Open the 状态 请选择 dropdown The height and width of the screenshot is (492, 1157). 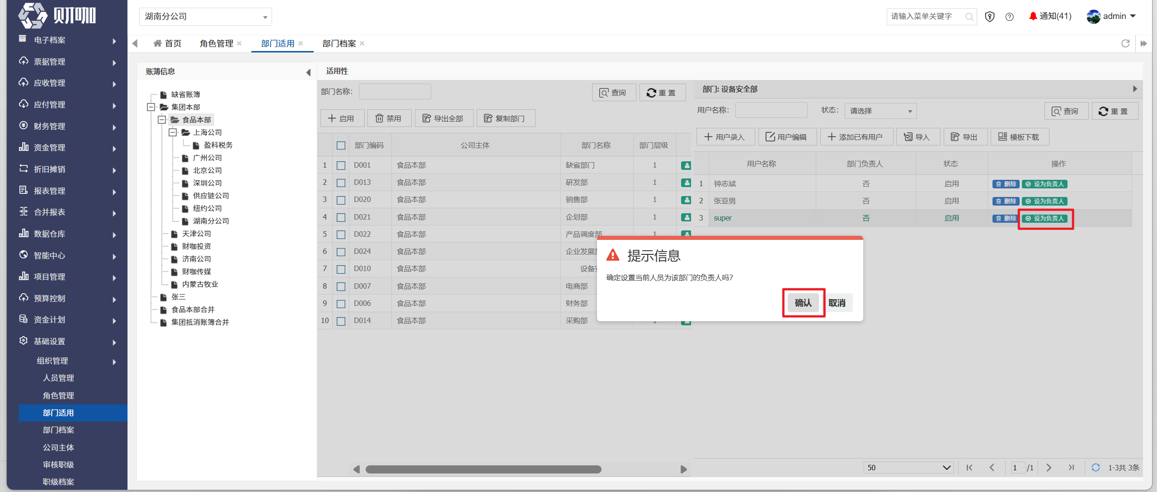(880, 111)
